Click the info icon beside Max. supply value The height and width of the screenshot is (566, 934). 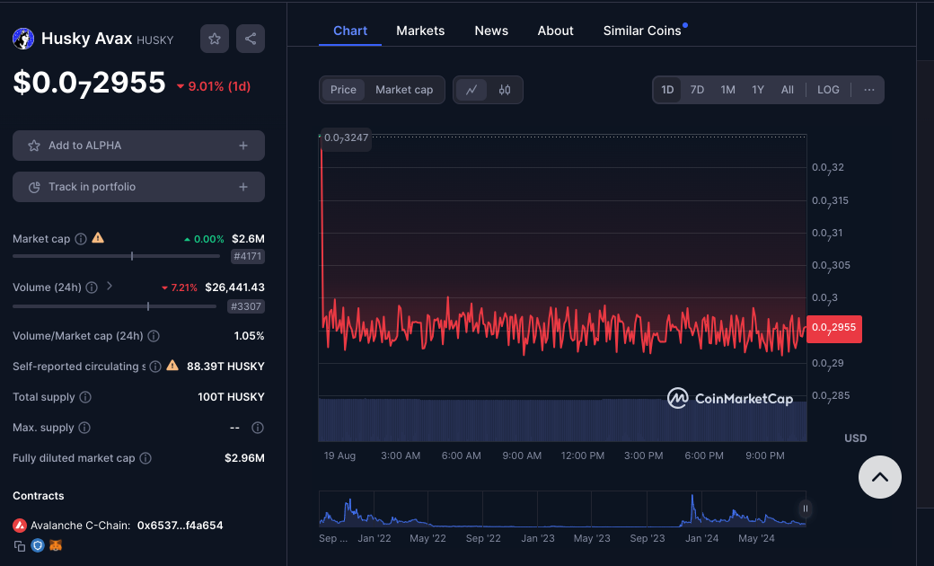click(258, 428)
